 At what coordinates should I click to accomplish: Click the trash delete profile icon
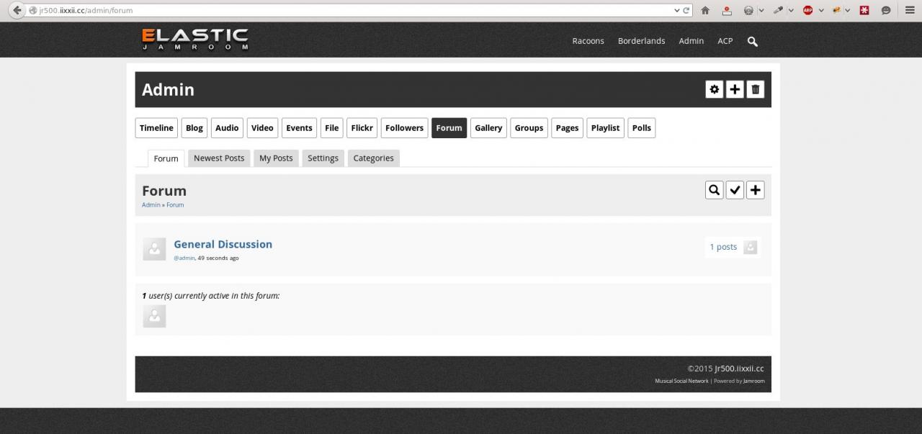coord(755,89)
